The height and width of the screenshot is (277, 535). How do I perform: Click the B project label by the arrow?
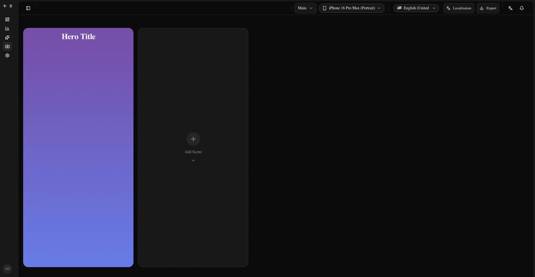11,6
